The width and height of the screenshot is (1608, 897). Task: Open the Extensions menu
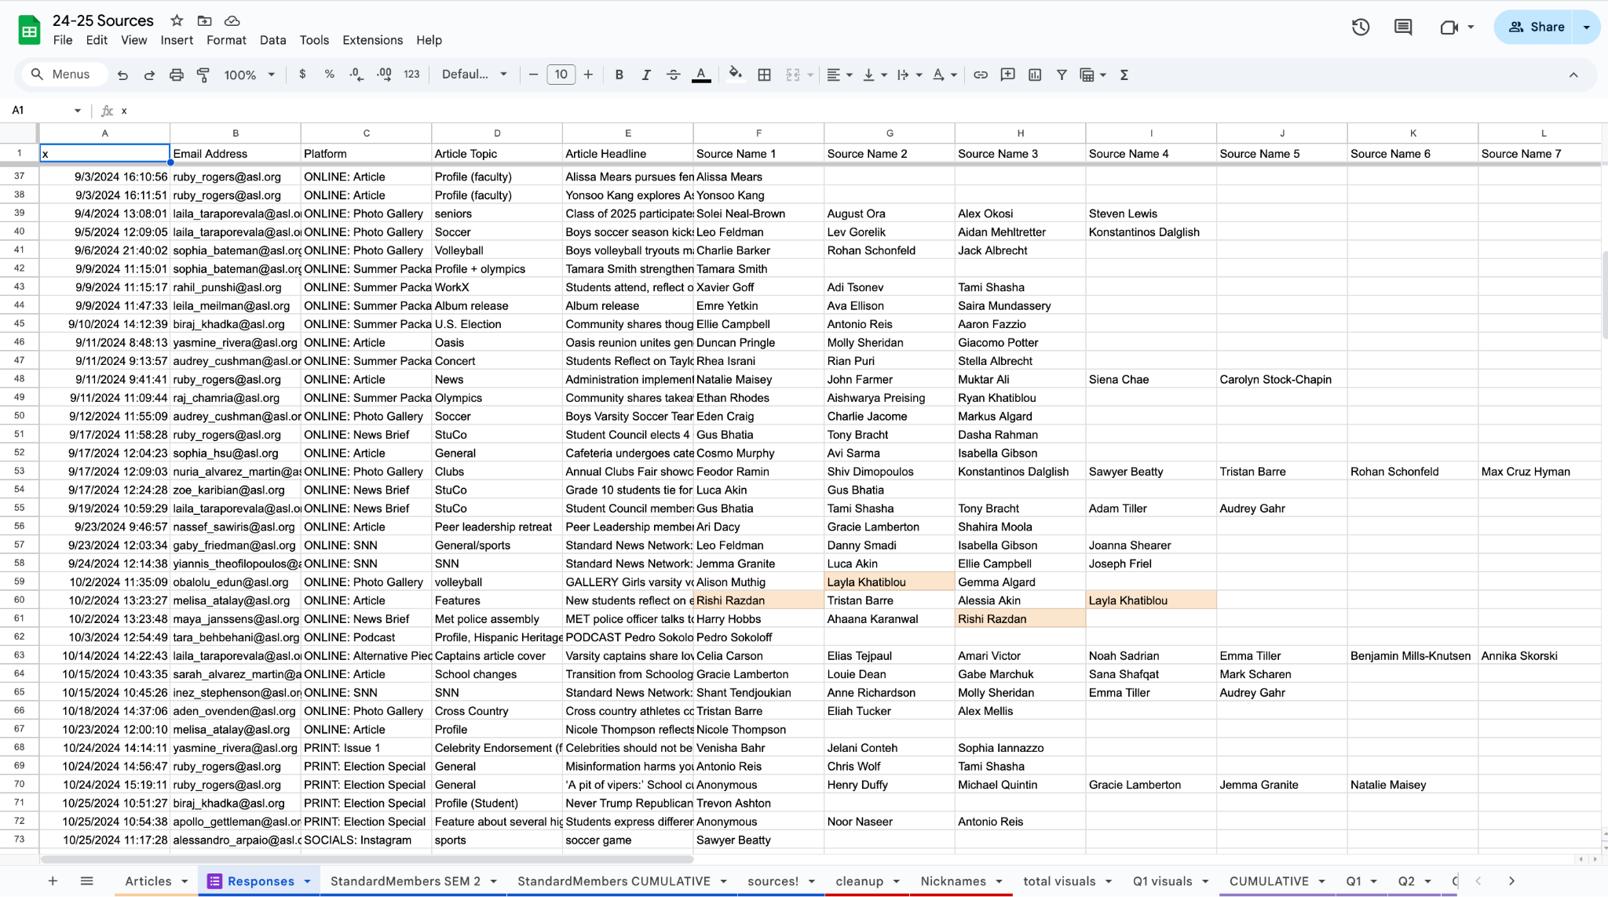coord(372,40)
